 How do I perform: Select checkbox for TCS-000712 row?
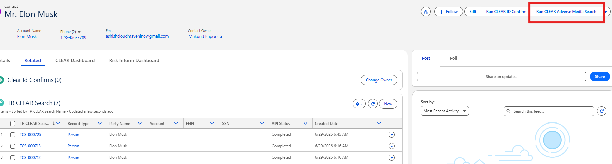coord(13,158)
